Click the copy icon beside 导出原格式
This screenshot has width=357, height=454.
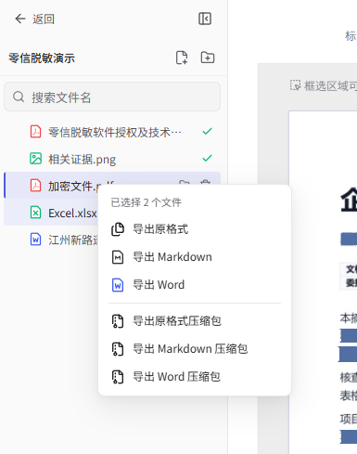(118, 229)
